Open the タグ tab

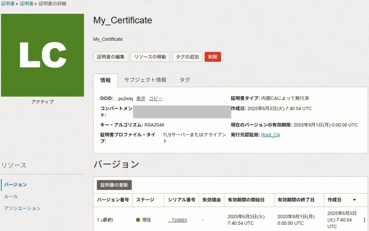[184, 80]
